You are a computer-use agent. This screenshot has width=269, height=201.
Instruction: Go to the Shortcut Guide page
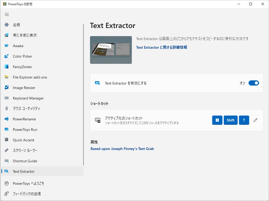point(25,161)
